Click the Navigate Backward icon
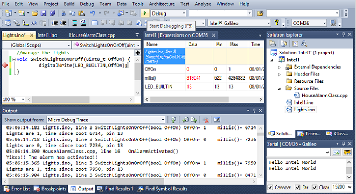This screenshot has height=194, width=356. click(121, 13)
